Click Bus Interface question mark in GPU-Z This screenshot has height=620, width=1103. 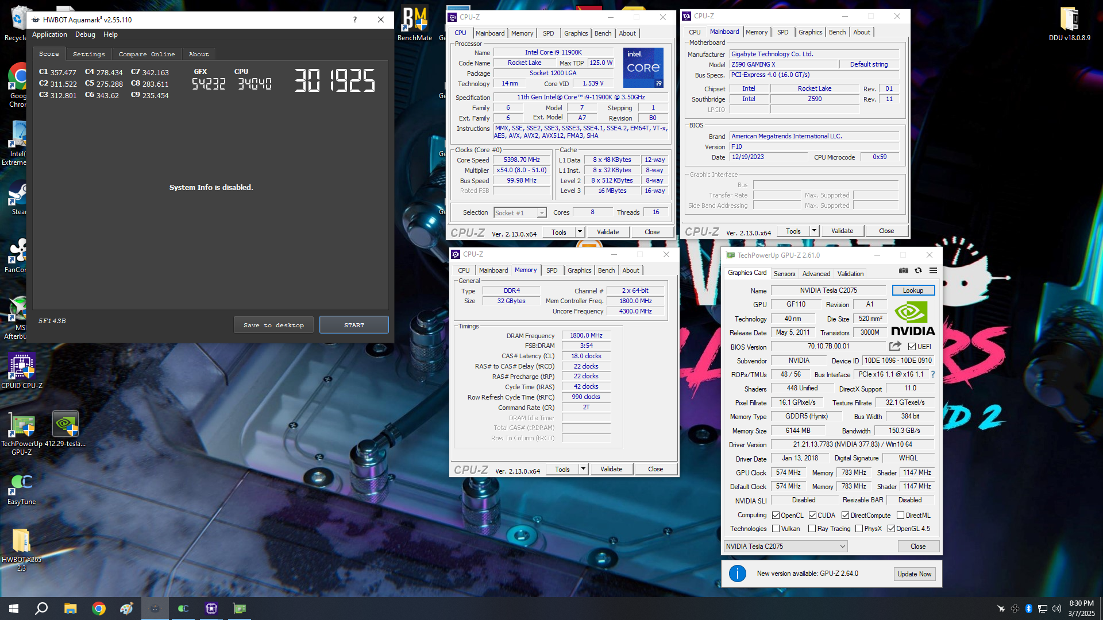point(932,374)
